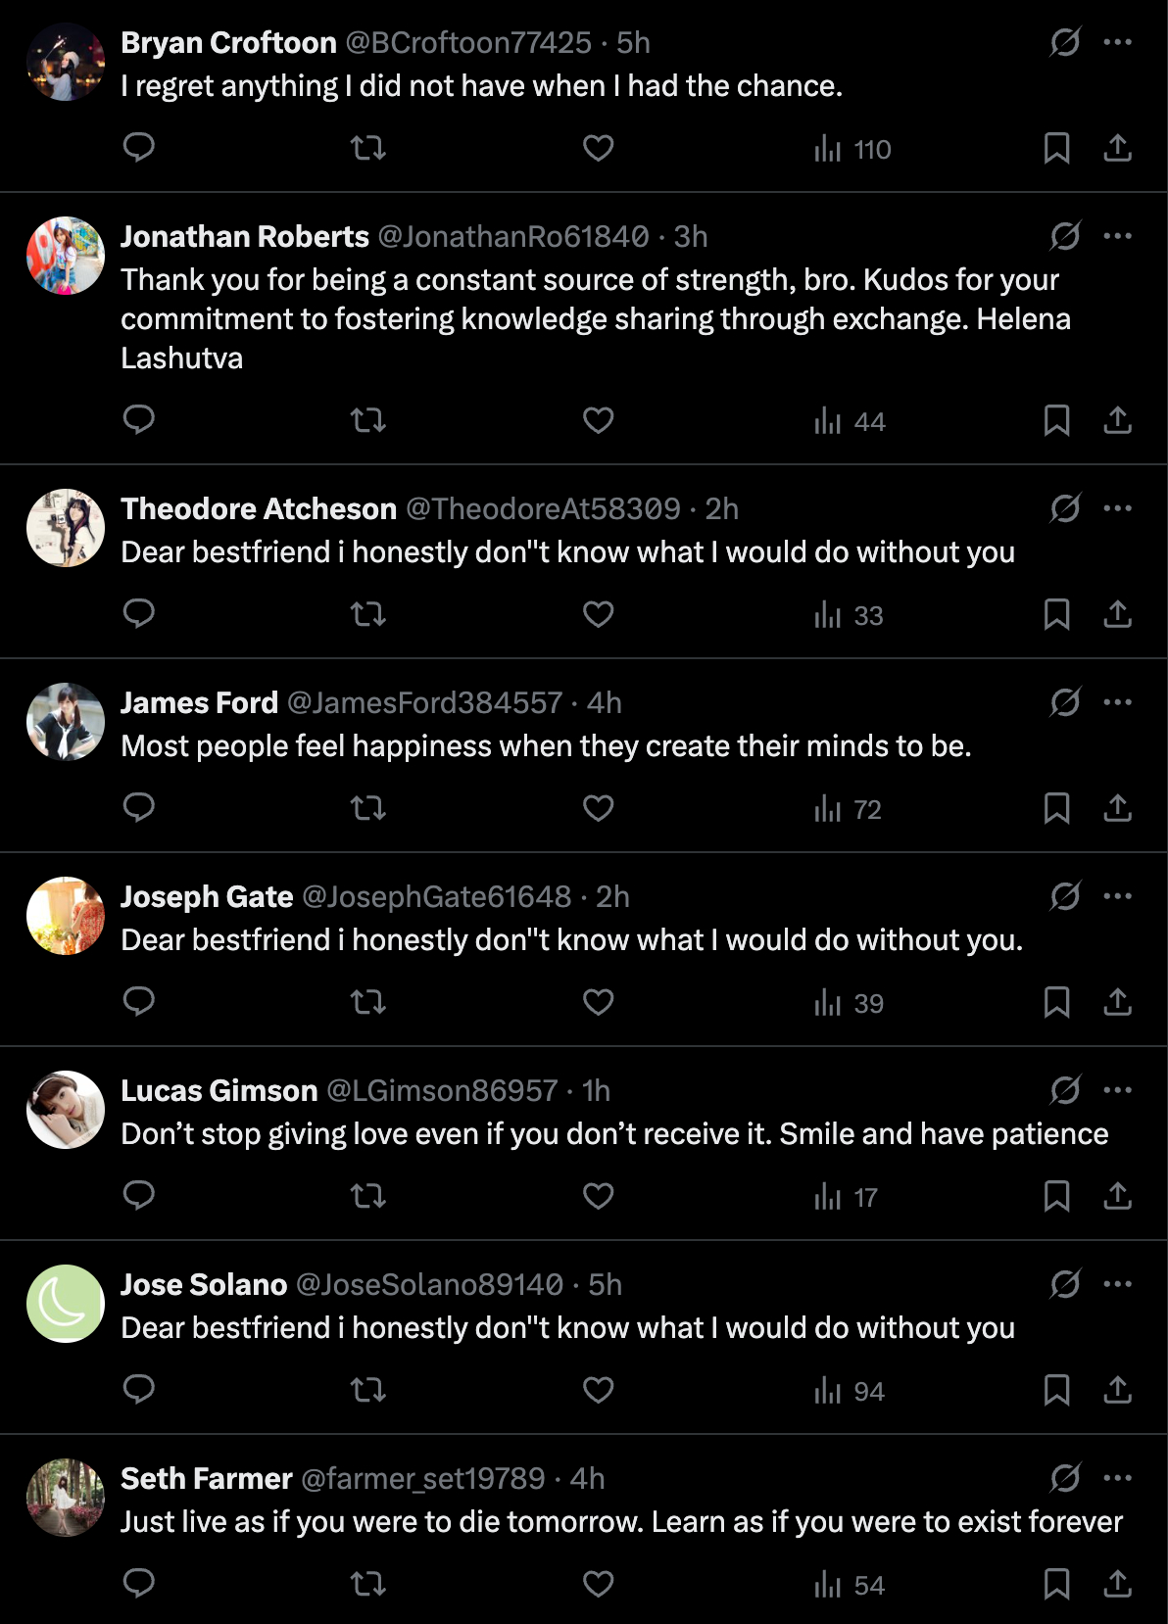The height and width of the screenshot is (1624, 1168).
Task: Reply to Seth Farmer's tweet
Action: (x=139, y=1584)
